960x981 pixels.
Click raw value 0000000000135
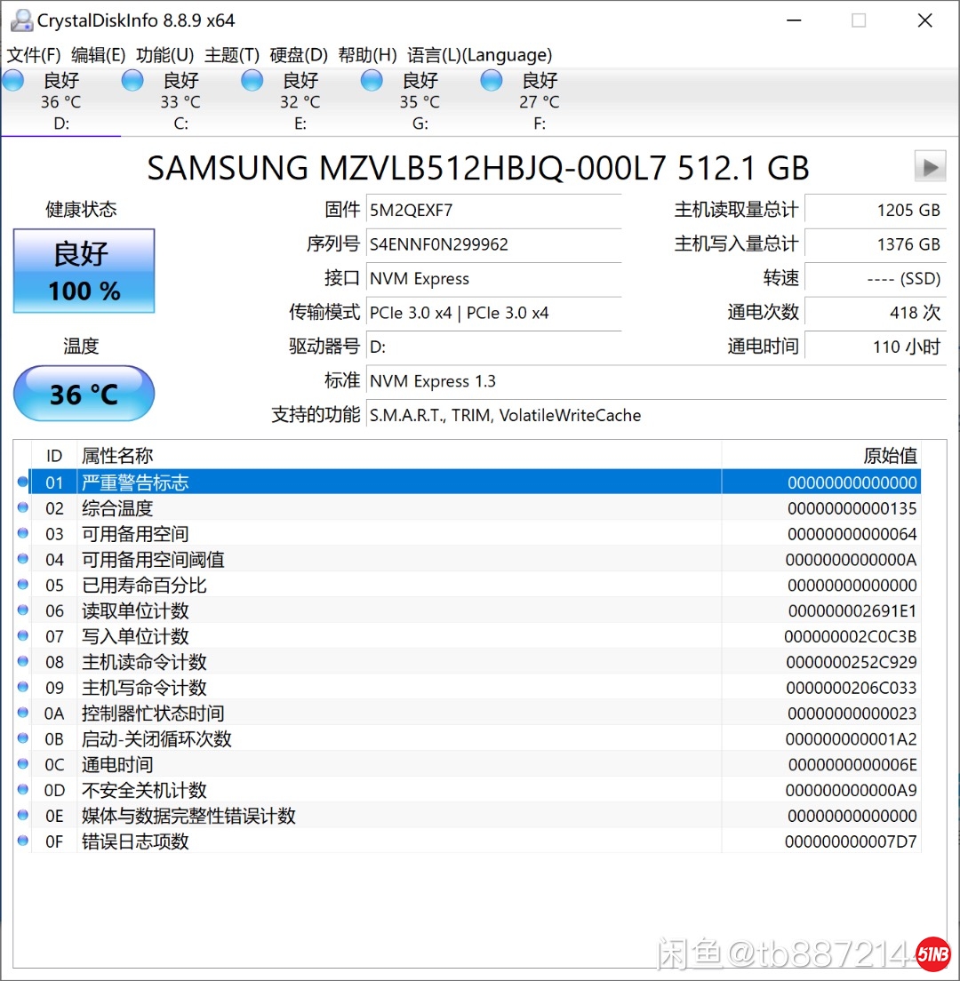coord(852,508)
